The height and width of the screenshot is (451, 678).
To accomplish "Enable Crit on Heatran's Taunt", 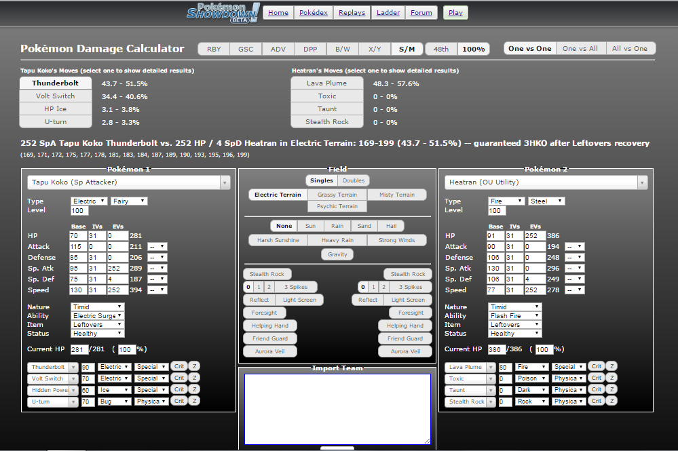I will (x=597, y=389).
